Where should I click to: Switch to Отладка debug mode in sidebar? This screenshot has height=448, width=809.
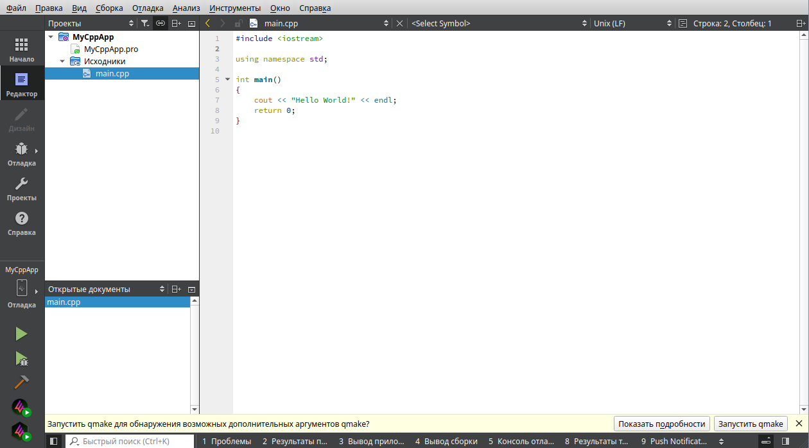click(x=22, y=154)
